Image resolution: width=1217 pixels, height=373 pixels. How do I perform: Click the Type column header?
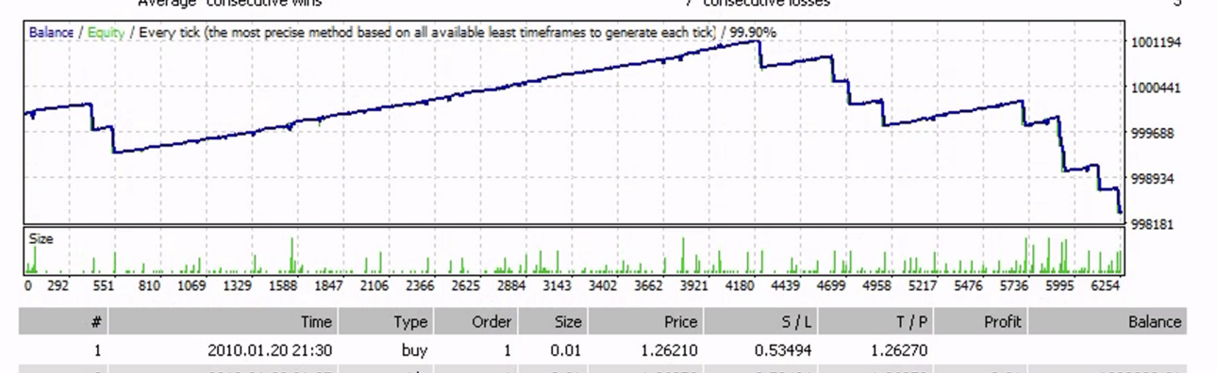386,321
